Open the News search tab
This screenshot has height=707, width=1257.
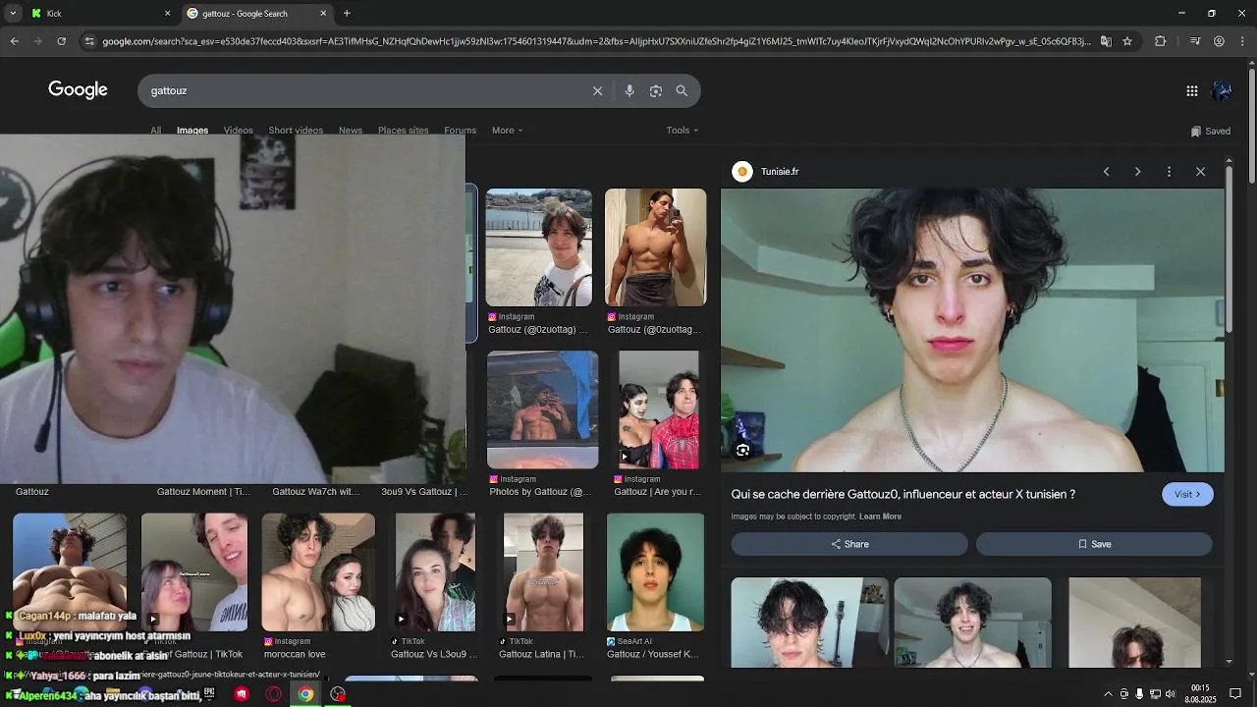coord(351,130)
